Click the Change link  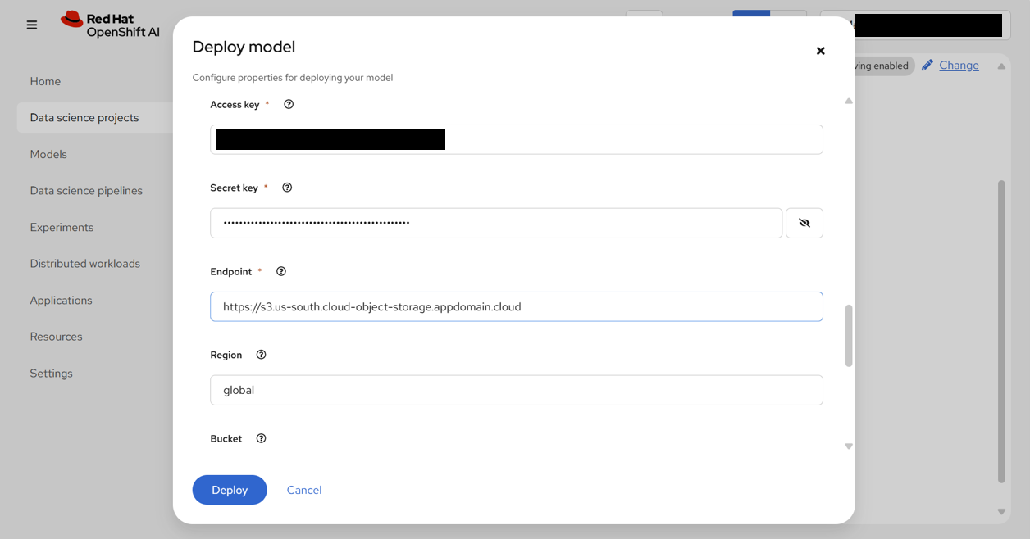pos(959,66)
